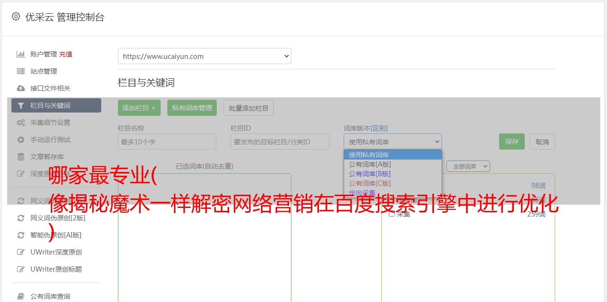Click the gear icon beside 优采云 管理控制台
607x302 pixels.
[16, 17]
